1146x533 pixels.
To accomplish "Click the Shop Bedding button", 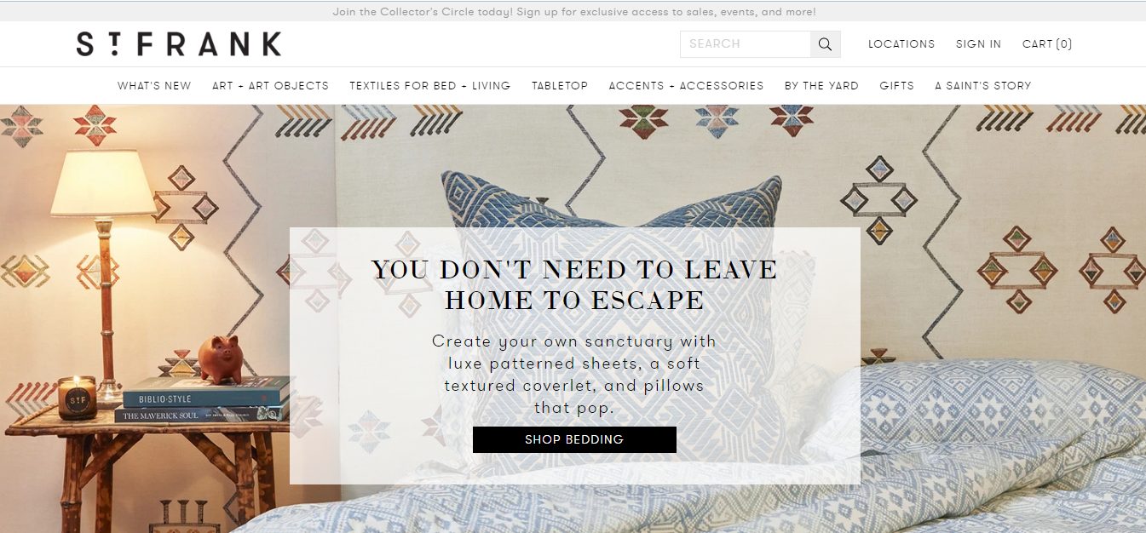I will pos(574,440).
